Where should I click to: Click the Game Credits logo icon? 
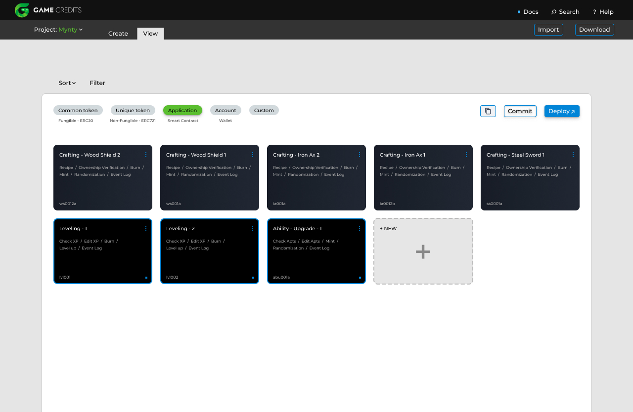[22, 10]
